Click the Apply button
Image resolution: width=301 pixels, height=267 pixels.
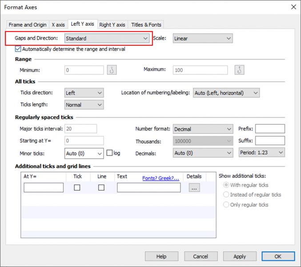[240, 256]
